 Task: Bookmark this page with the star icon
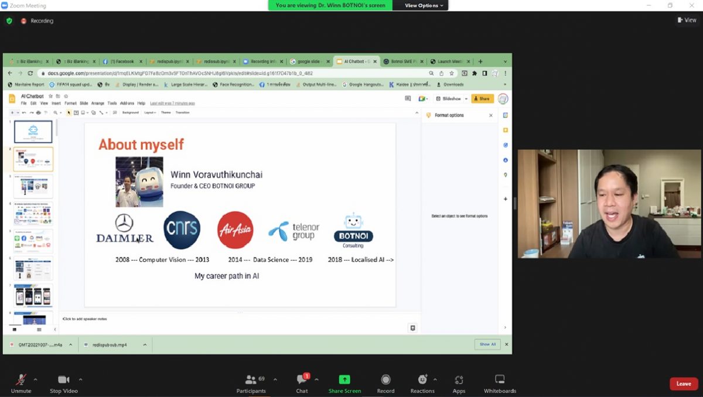coord(452,73)
